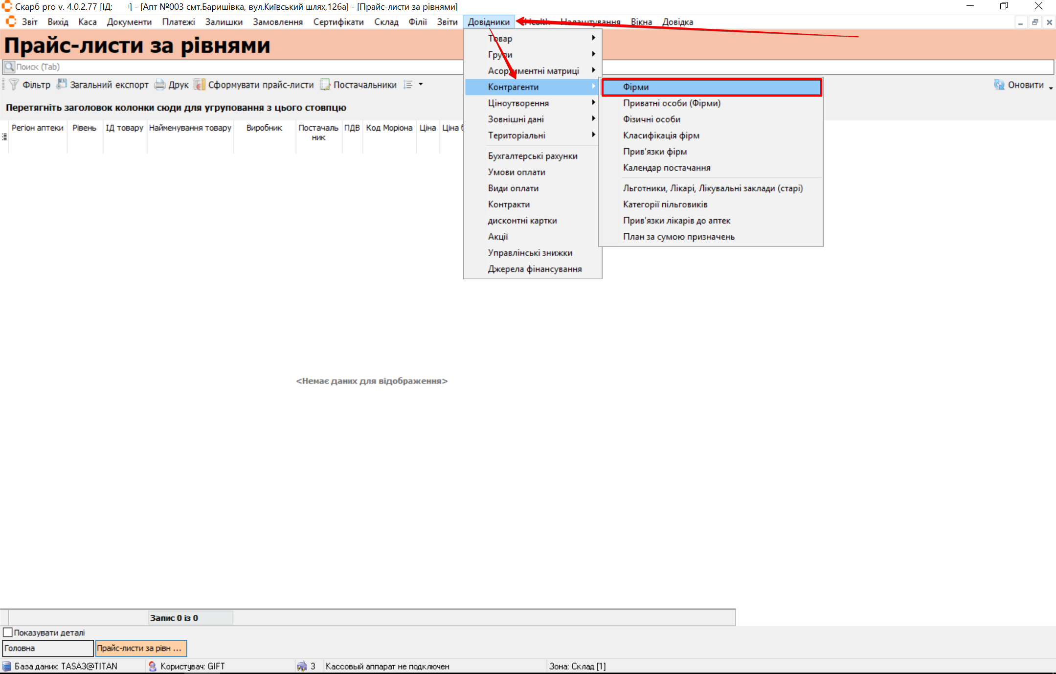
Task: Click the Загальний експорт save icon
Action: coord(62,85)
